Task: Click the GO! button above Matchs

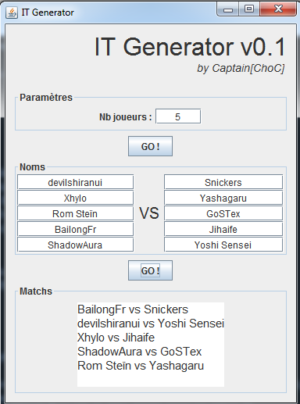Action: 150,270
